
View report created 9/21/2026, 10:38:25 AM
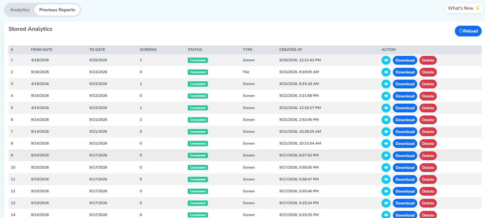(386, 132)
